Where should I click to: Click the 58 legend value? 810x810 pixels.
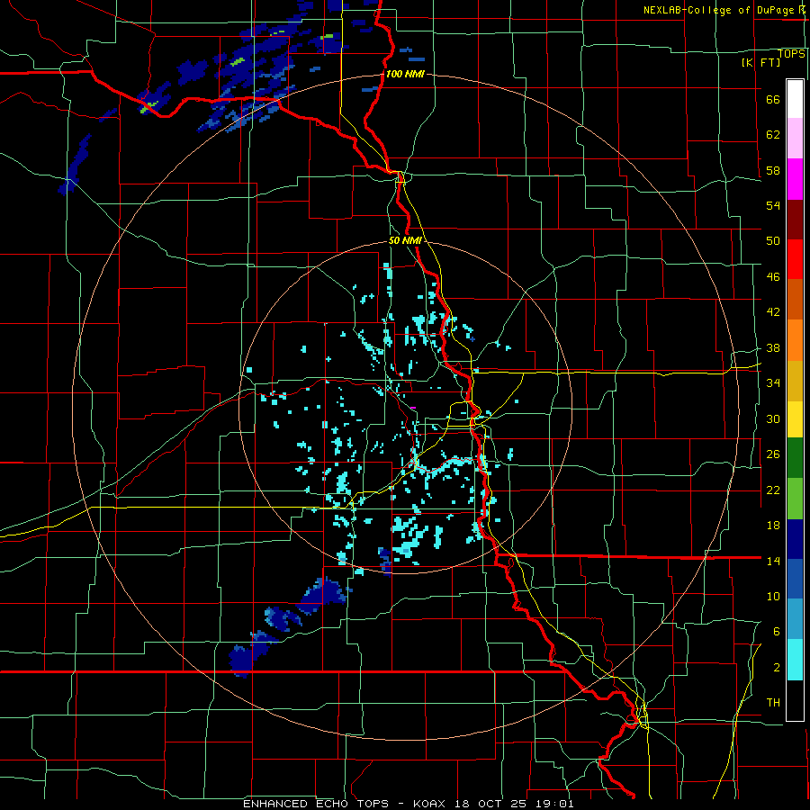tap(773, 170)
